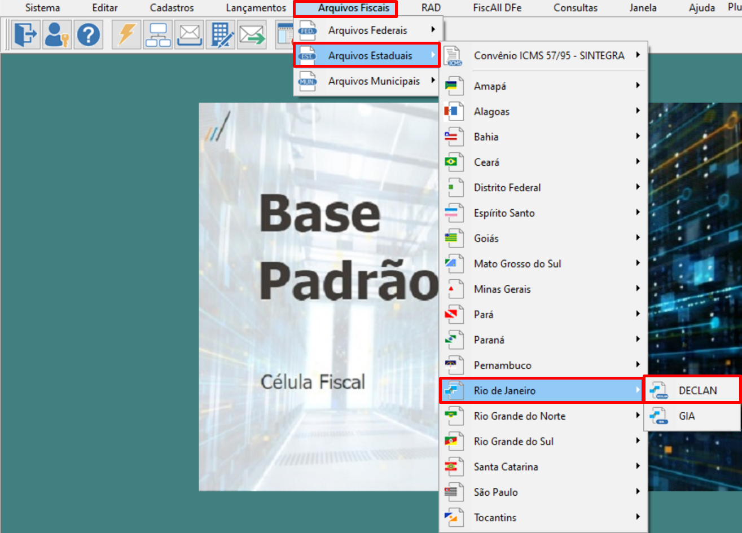Click the Espírito Santo flag icon

454,213
